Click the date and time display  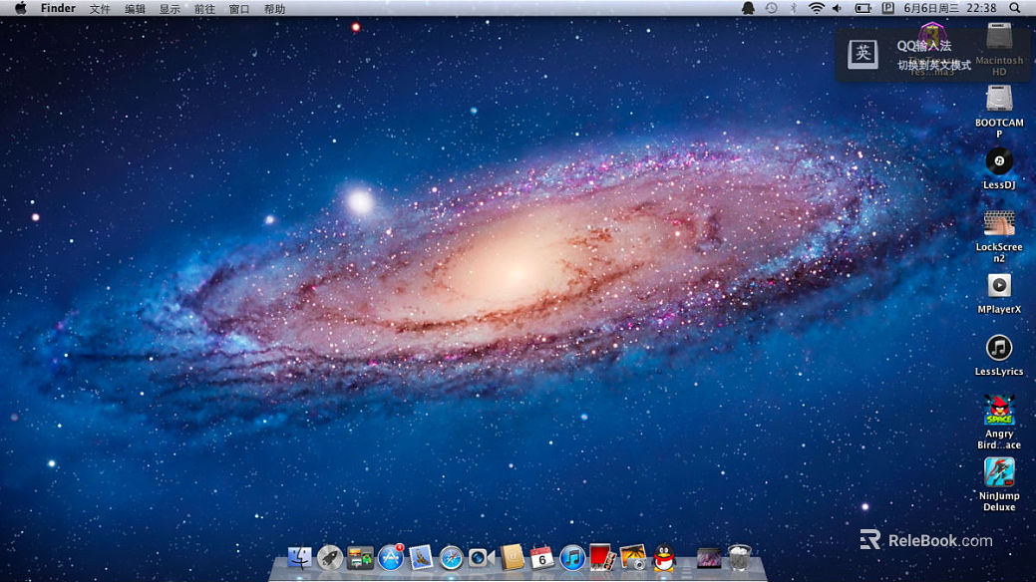(x=949, y=8)
